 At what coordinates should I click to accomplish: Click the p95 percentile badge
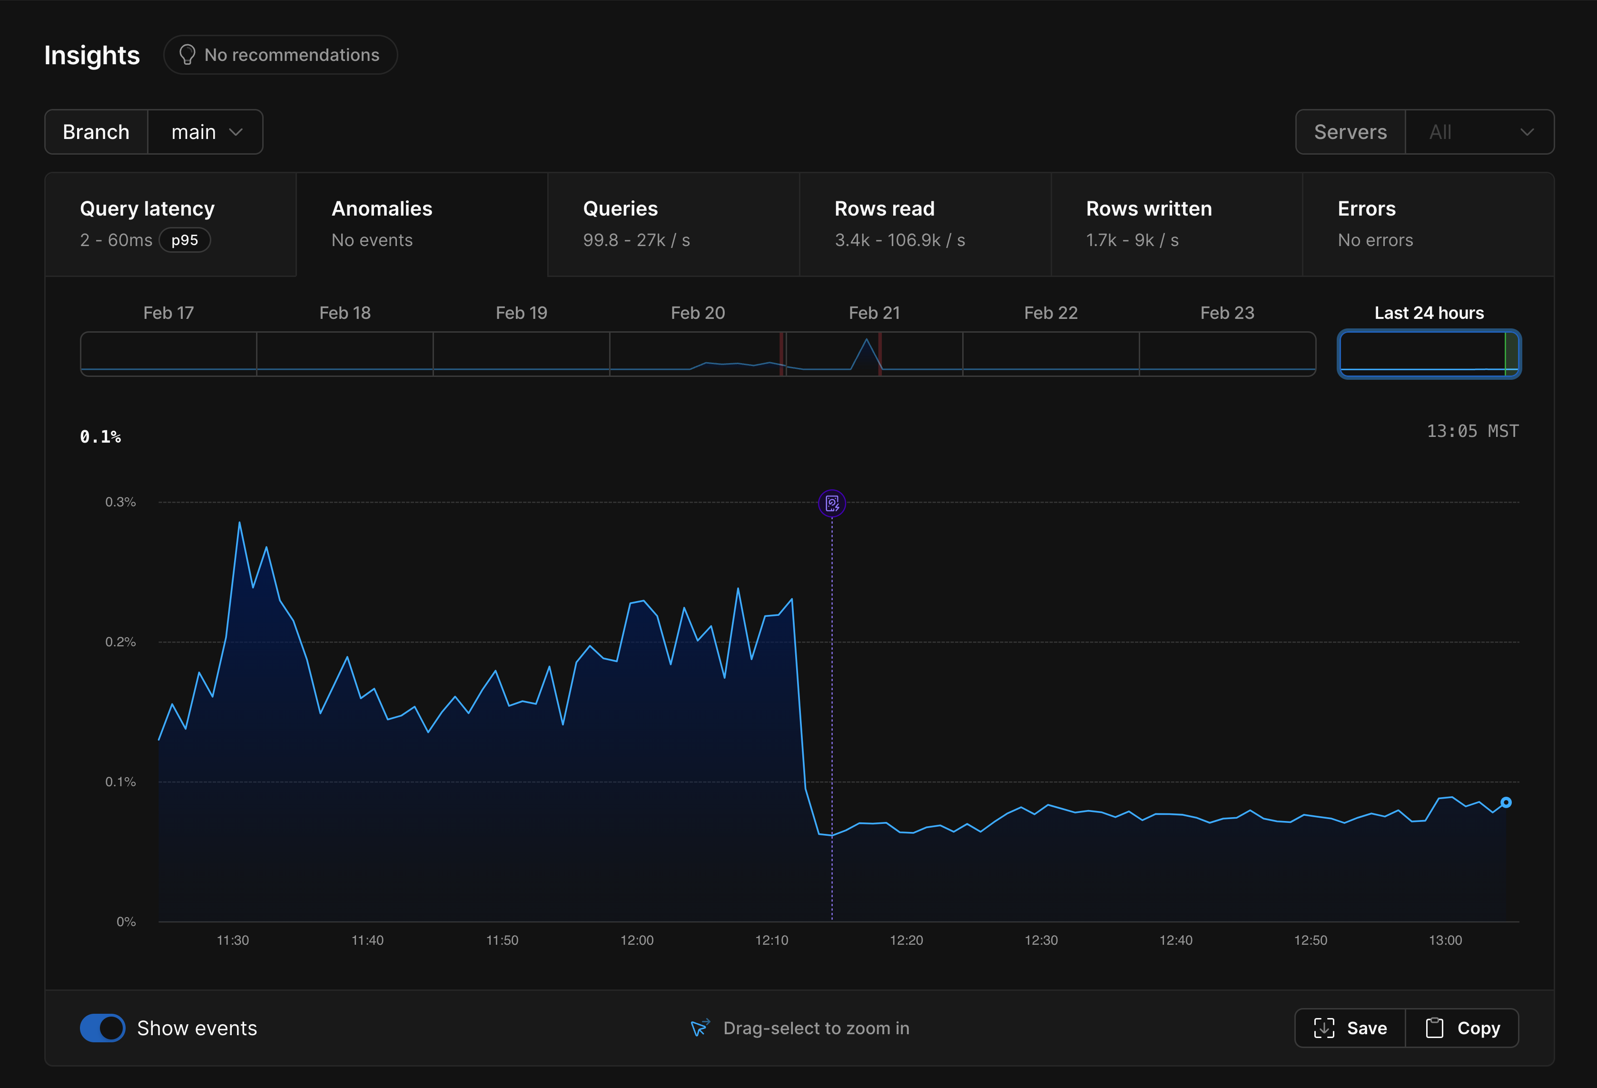click(x=184, y=240)
